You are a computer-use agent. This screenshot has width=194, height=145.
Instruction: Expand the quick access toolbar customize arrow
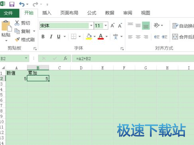tap(47, 4)
